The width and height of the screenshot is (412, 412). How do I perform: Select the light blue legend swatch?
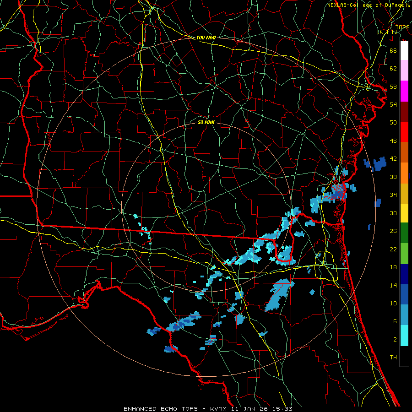click(x=404, y=315)
